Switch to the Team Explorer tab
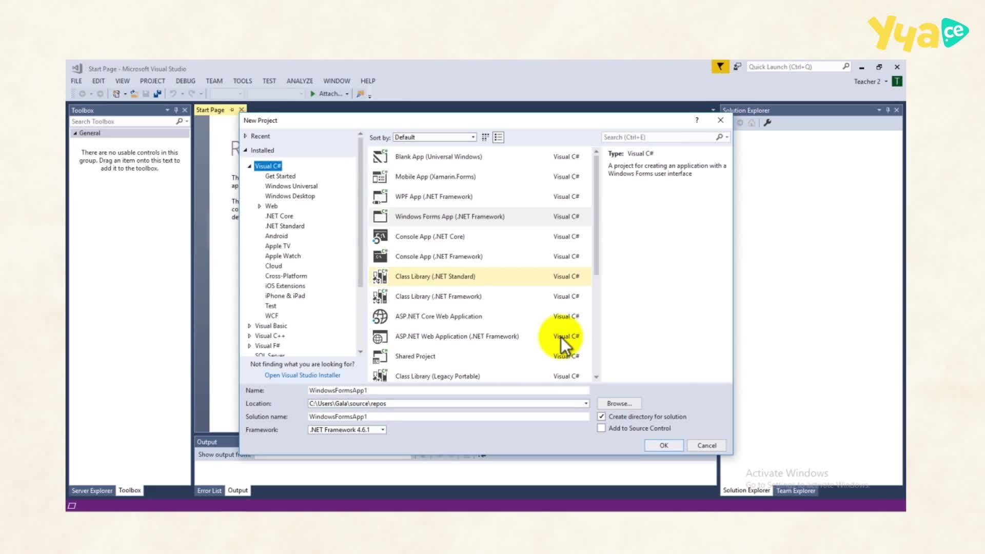 [796, 491]
